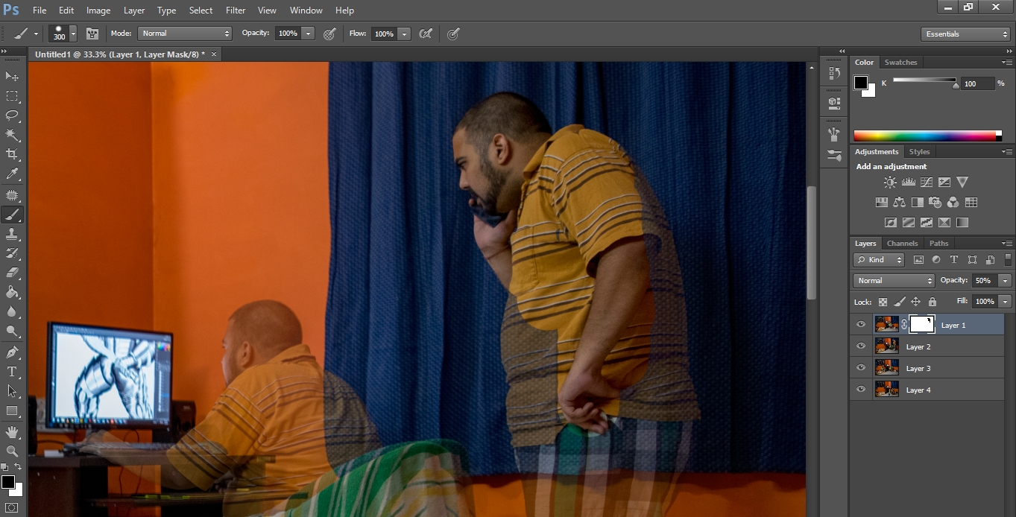Open the Filter menu
The image size is (1016, 517).
tap(235, 10)
